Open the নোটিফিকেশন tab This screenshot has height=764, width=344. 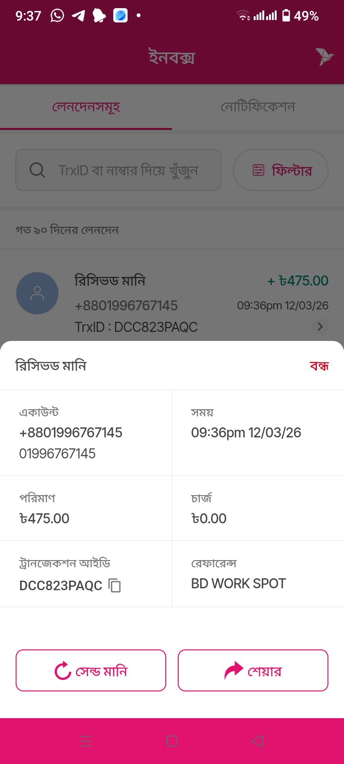click(x=258, y=107)
